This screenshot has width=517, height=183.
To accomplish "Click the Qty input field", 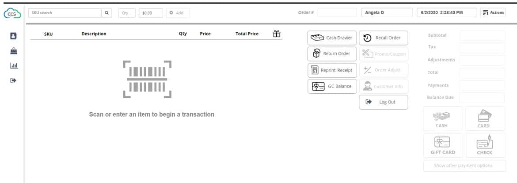I will [127, 13].
